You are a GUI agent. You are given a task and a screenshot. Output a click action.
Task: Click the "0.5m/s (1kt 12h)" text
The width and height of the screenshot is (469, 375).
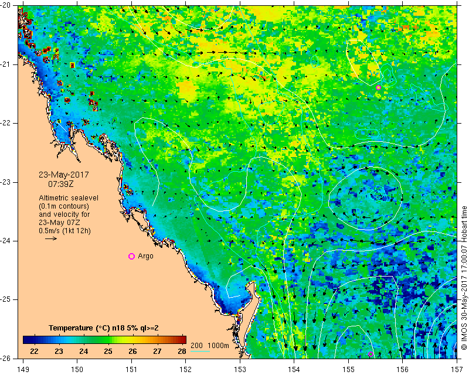tap(64, 231)
